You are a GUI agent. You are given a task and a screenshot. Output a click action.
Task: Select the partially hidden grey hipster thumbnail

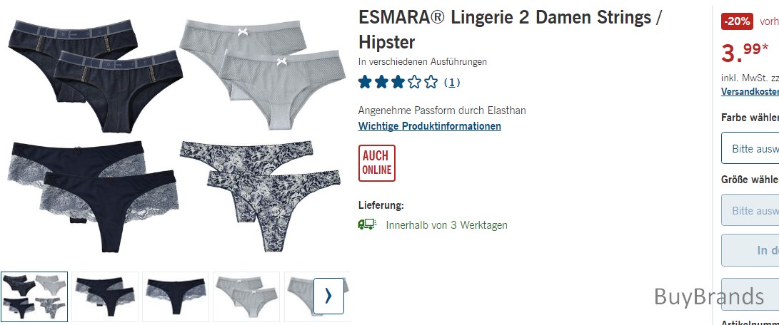click(299, 296)
